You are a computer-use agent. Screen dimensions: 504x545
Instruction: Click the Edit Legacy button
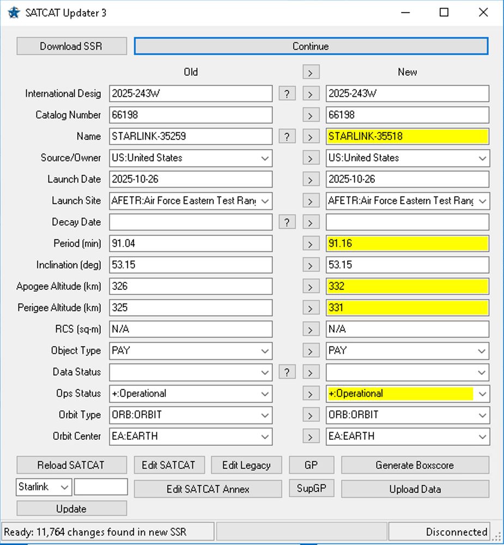246,465
